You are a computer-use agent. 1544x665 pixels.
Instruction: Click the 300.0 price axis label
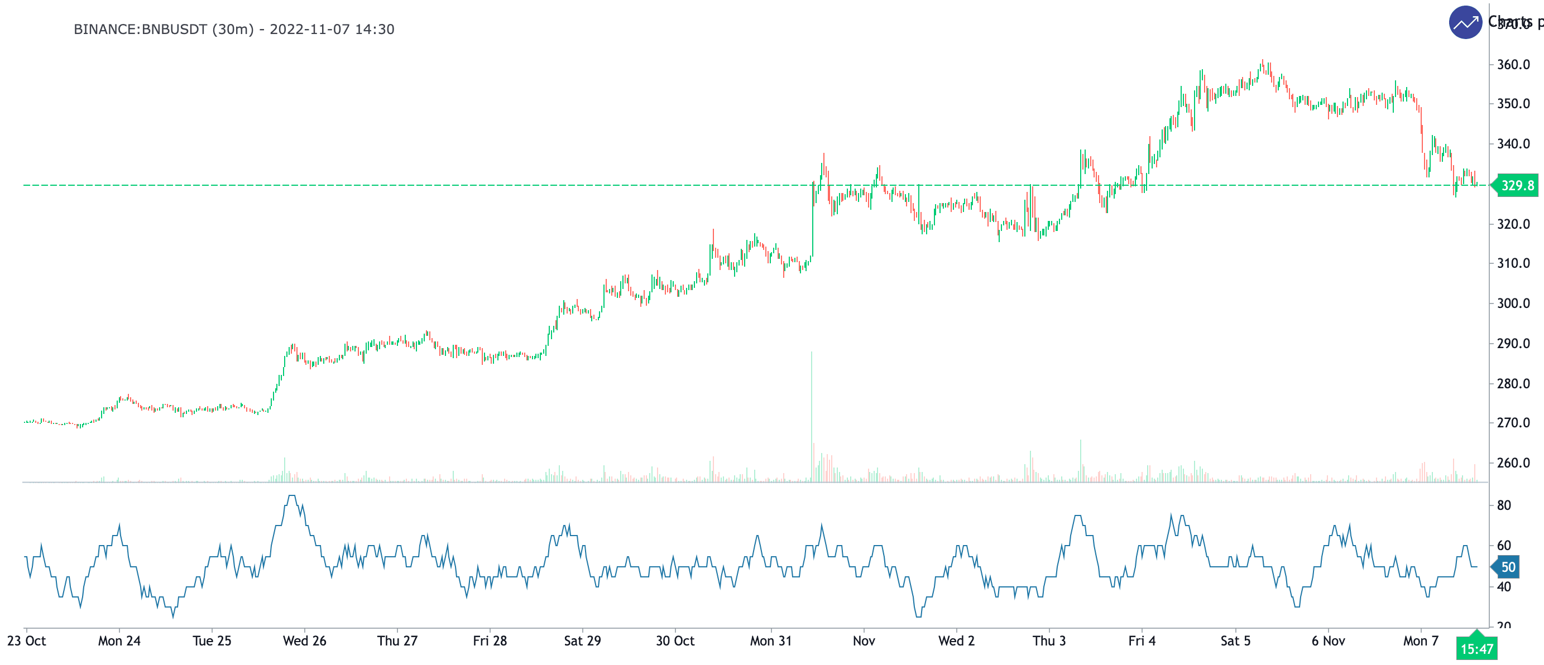1513,303
